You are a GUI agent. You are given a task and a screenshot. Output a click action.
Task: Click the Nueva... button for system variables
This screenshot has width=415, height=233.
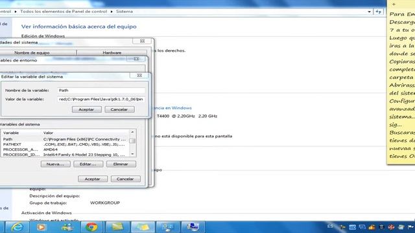tap(56, 164)
